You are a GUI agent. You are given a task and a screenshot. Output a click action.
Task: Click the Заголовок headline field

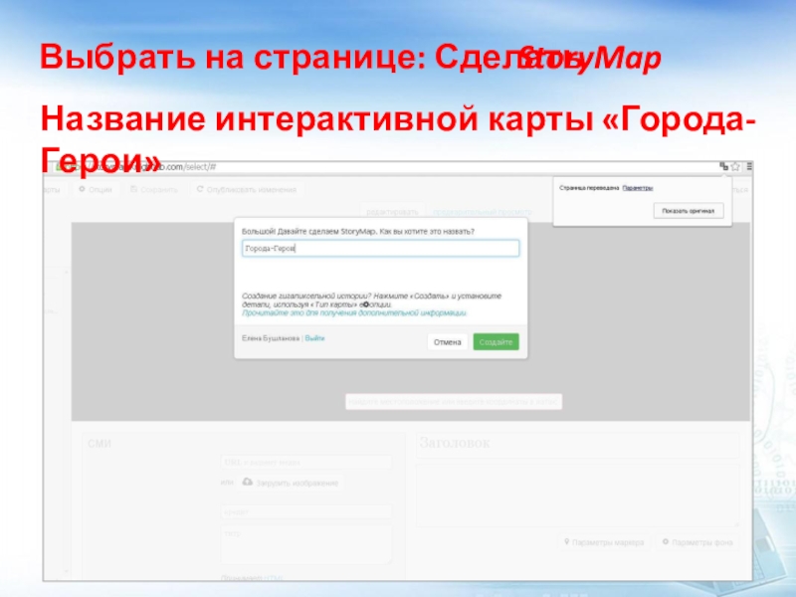(x=578, y=443)
